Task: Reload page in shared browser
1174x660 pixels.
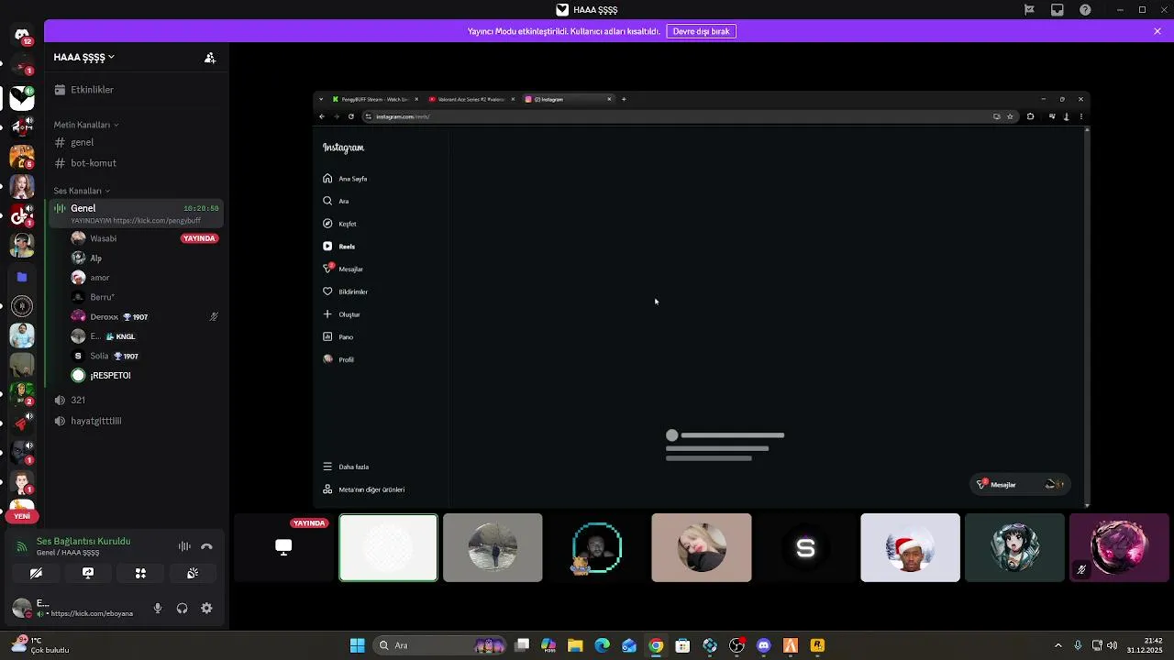Action: [350, 116]
